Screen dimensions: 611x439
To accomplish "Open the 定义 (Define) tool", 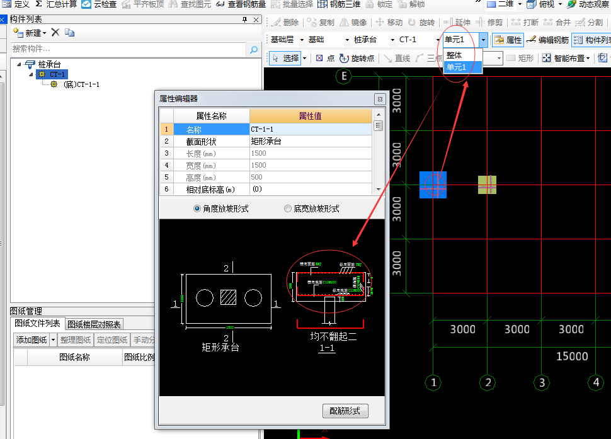I will click(16, 4).
